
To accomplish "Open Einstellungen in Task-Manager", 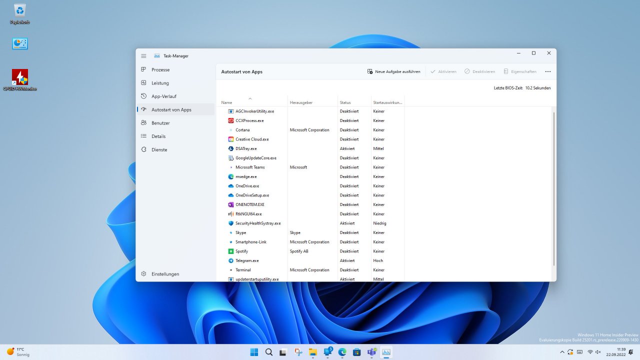I will [175, 274].
